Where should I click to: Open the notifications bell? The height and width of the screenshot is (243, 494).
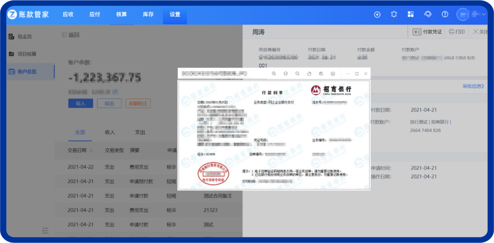[394, 14]
